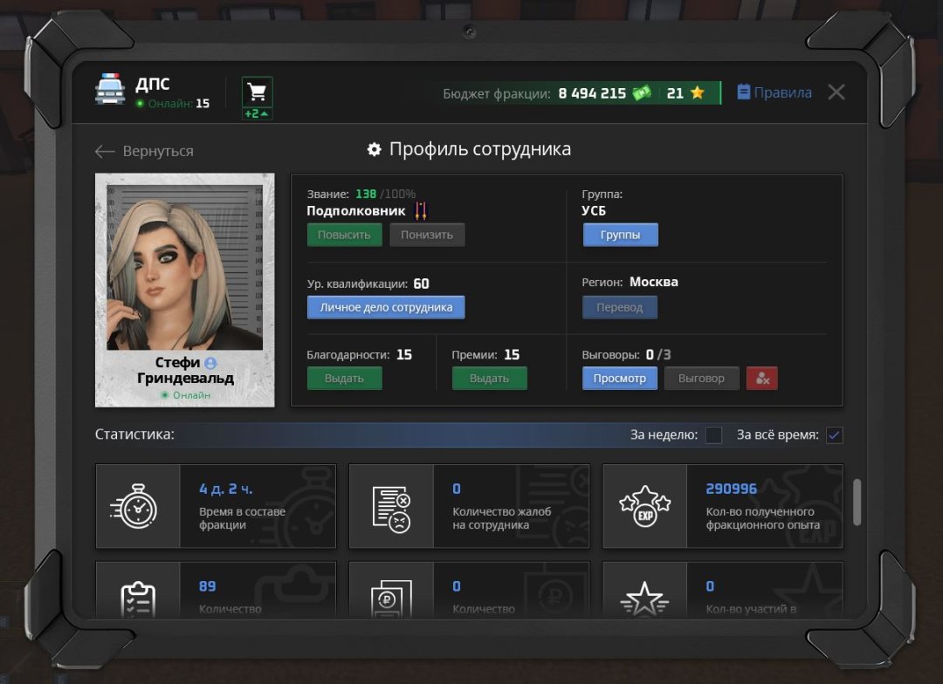Click the police car ДПС faction icon
Screen dimensions: 943x684
coord(110,90)
